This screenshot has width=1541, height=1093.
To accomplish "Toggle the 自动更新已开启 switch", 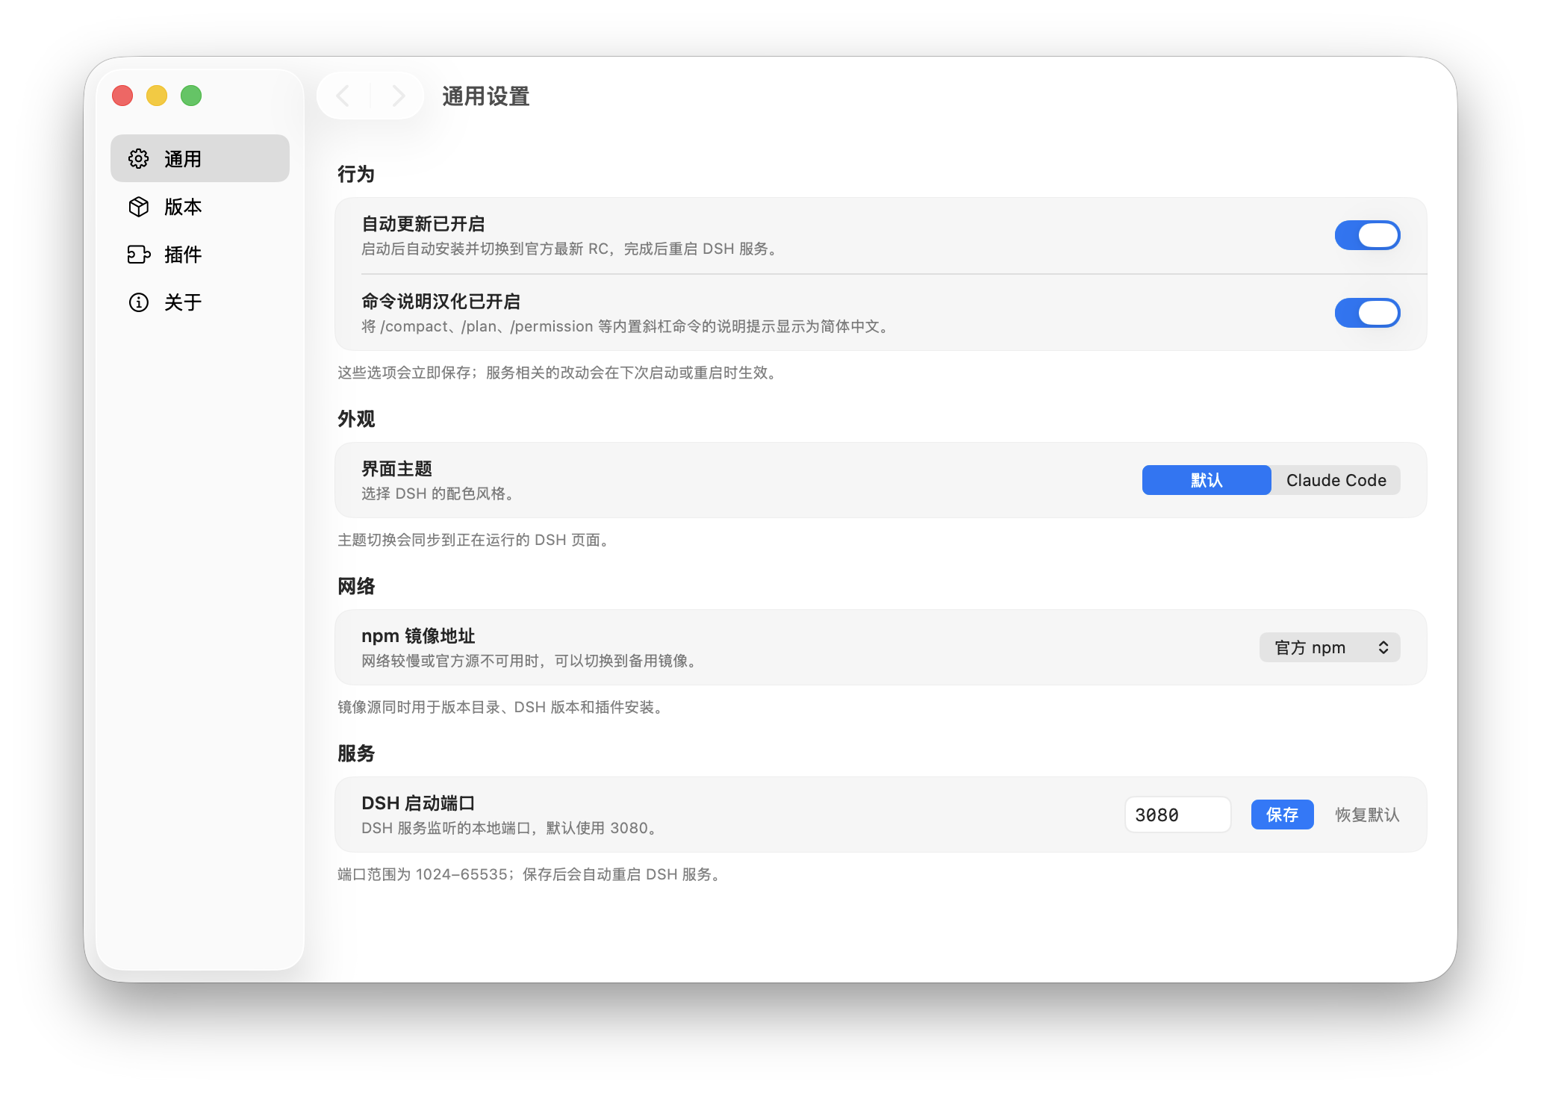I will (x=1367, y=235).
